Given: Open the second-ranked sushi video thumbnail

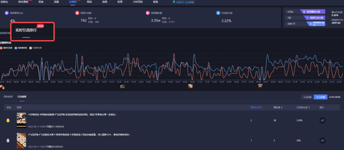Looking at the screenshot, I should coord(22,140).
